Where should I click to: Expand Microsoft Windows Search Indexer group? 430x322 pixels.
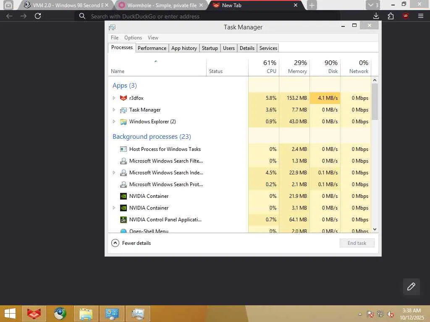114,173
